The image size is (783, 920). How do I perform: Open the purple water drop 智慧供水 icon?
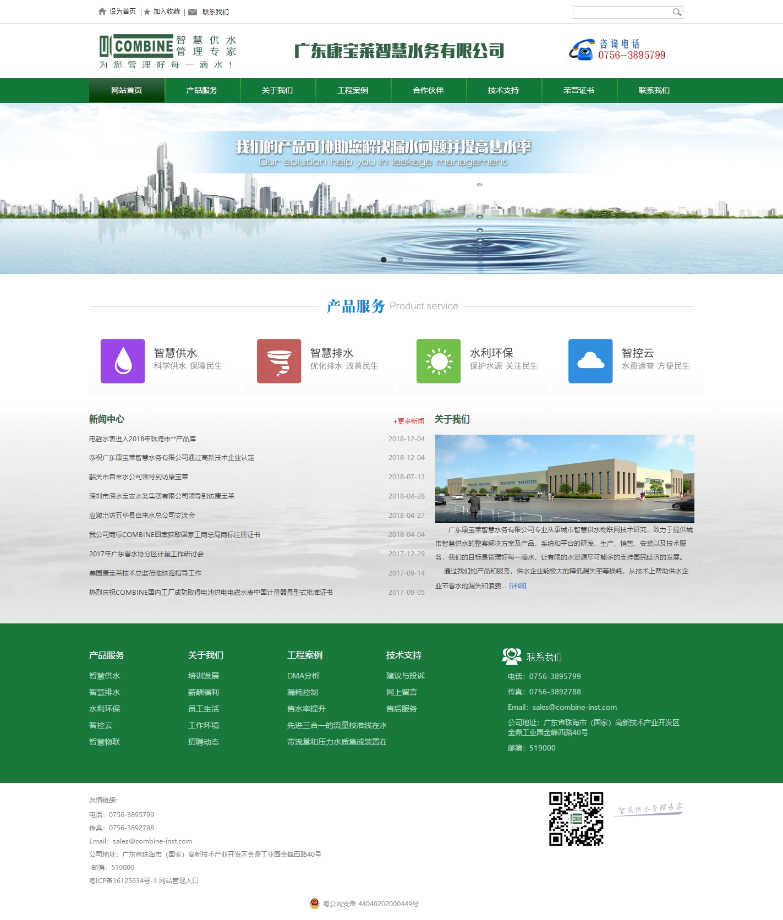pyautogui.click(x=123, y=361)
